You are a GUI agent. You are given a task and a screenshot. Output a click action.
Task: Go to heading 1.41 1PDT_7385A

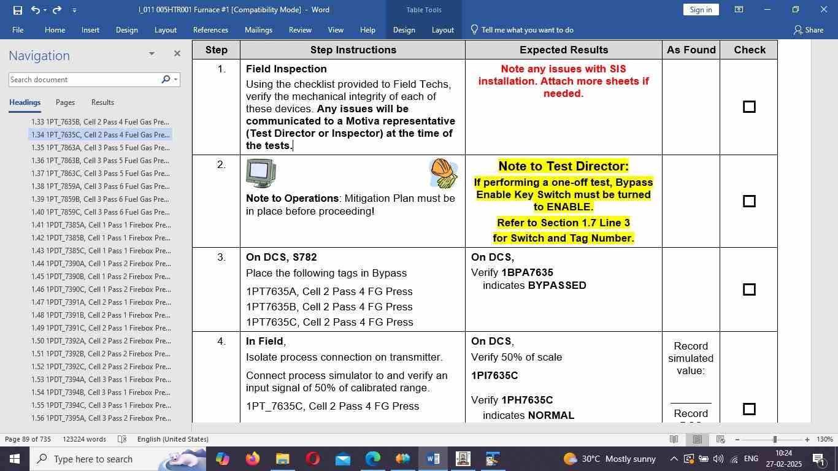click(101, 225)
